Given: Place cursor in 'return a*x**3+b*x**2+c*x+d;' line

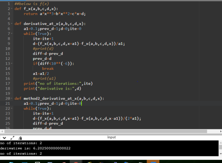Looking at the screenshot, I should click(x=55, y=14).
